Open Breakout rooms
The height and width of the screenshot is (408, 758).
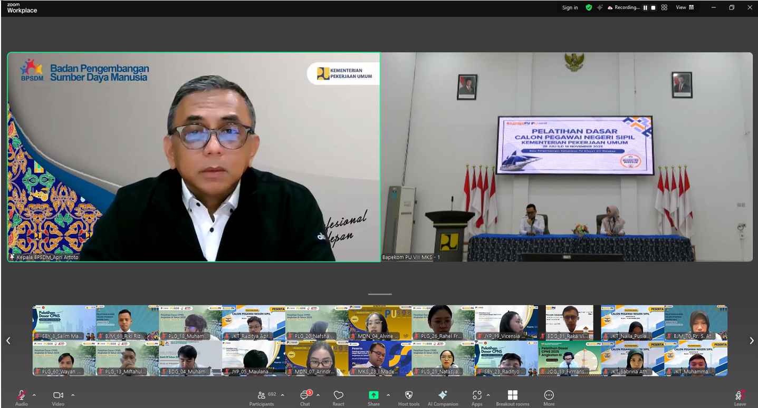click(512, 398)
